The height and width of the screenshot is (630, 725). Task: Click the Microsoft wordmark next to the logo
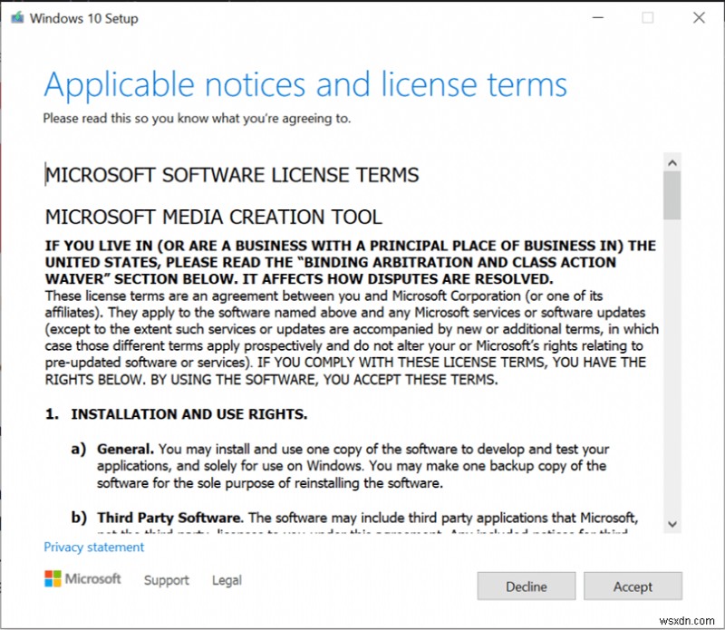(92, 579)
